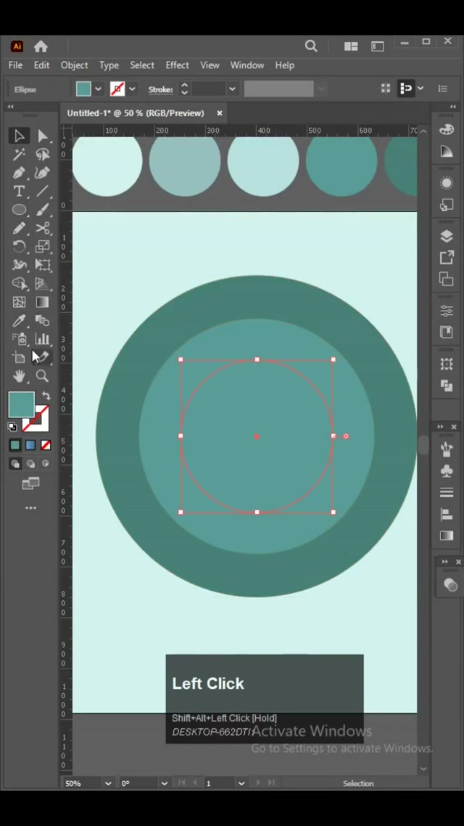Select the Pen tool

(x=19, y=173)
